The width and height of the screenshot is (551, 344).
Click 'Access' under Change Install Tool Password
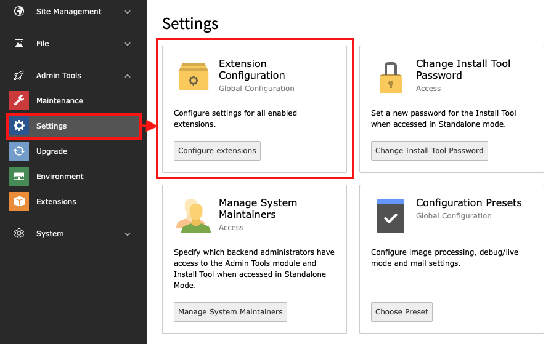click(428, 89)
